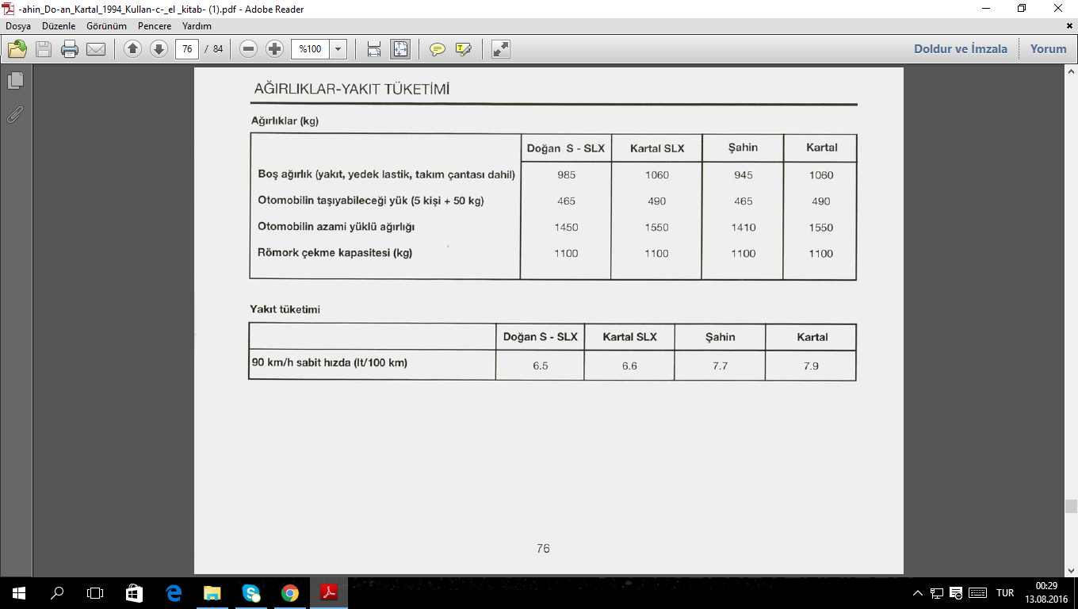Screen dimensions: 1078x609
Task: Click the value 945 in the weights table
Action: pyautogui.click(x=743, y=175)
